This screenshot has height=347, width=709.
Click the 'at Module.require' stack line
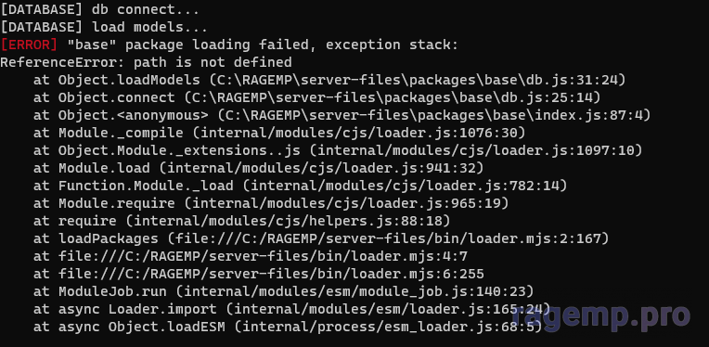point(271,203)
